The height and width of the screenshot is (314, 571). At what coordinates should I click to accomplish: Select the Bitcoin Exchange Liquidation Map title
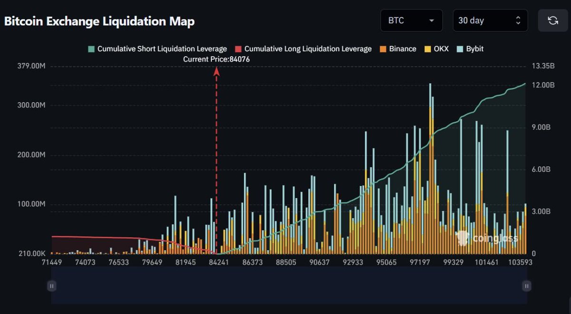(x=99, y=21)
